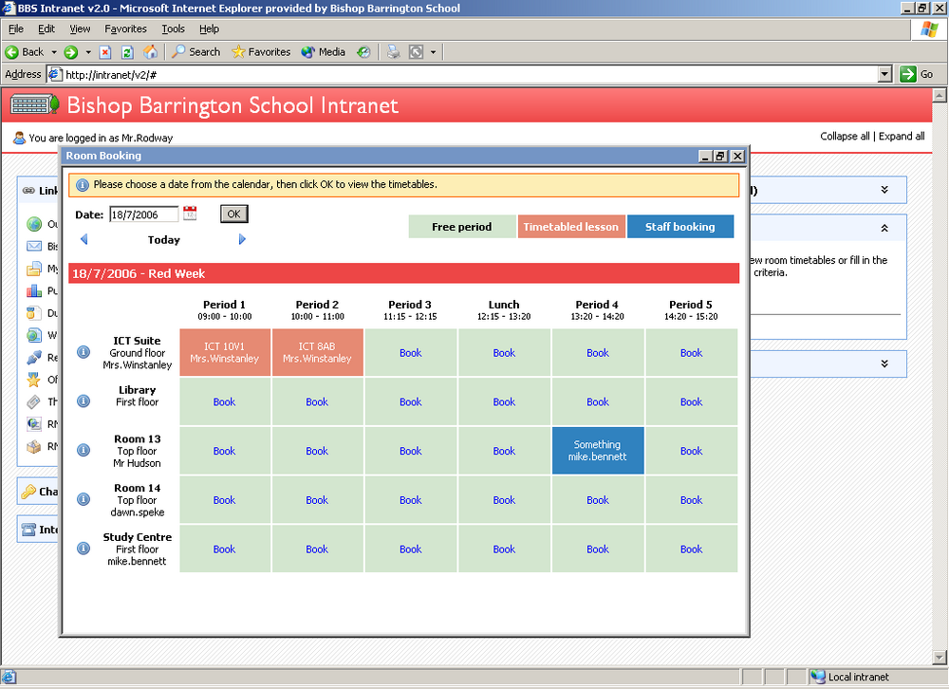
Task: Open the Edit menu
Action: (x=46, y=28)
